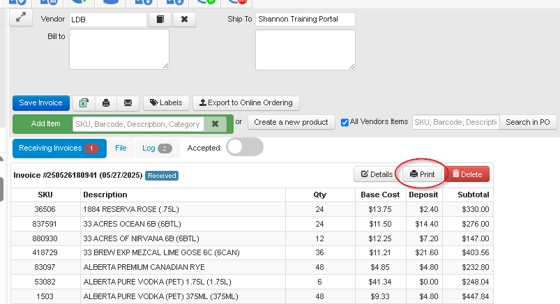Click subtotal $447.84 cell
The width and height of the screenshot is (560, 304).
point(468,296)
